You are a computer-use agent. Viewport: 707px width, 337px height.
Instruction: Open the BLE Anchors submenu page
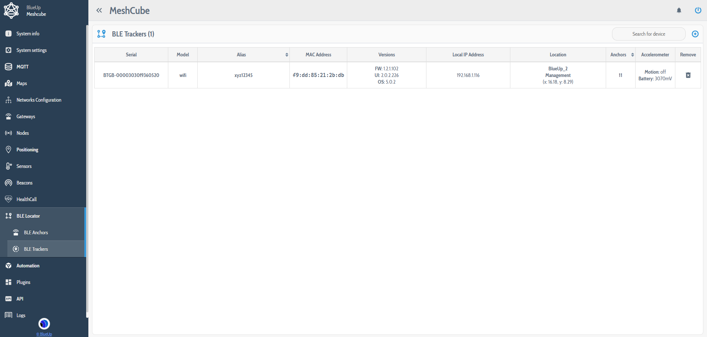point(36,232)
